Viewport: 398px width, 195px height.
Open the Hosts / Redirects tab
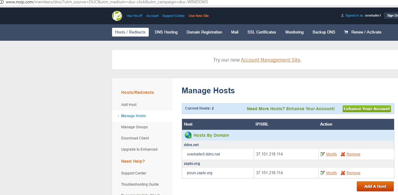130,32
